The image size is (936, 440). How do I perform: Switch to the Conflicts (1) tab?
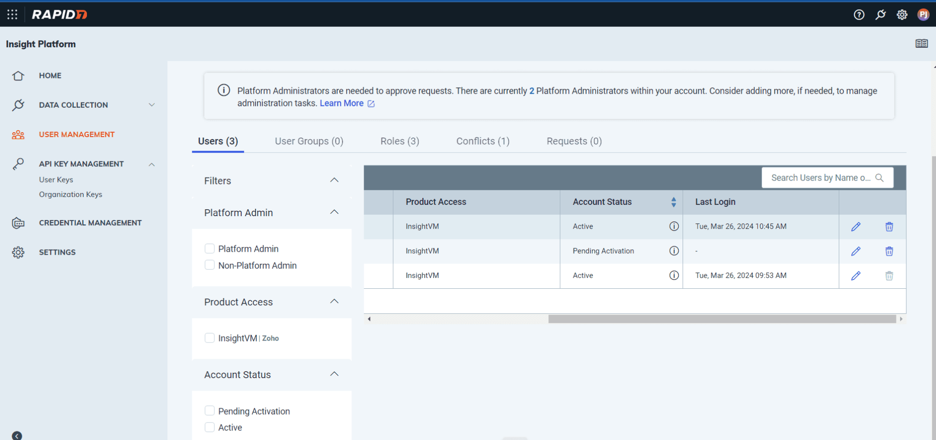[483, 141]
